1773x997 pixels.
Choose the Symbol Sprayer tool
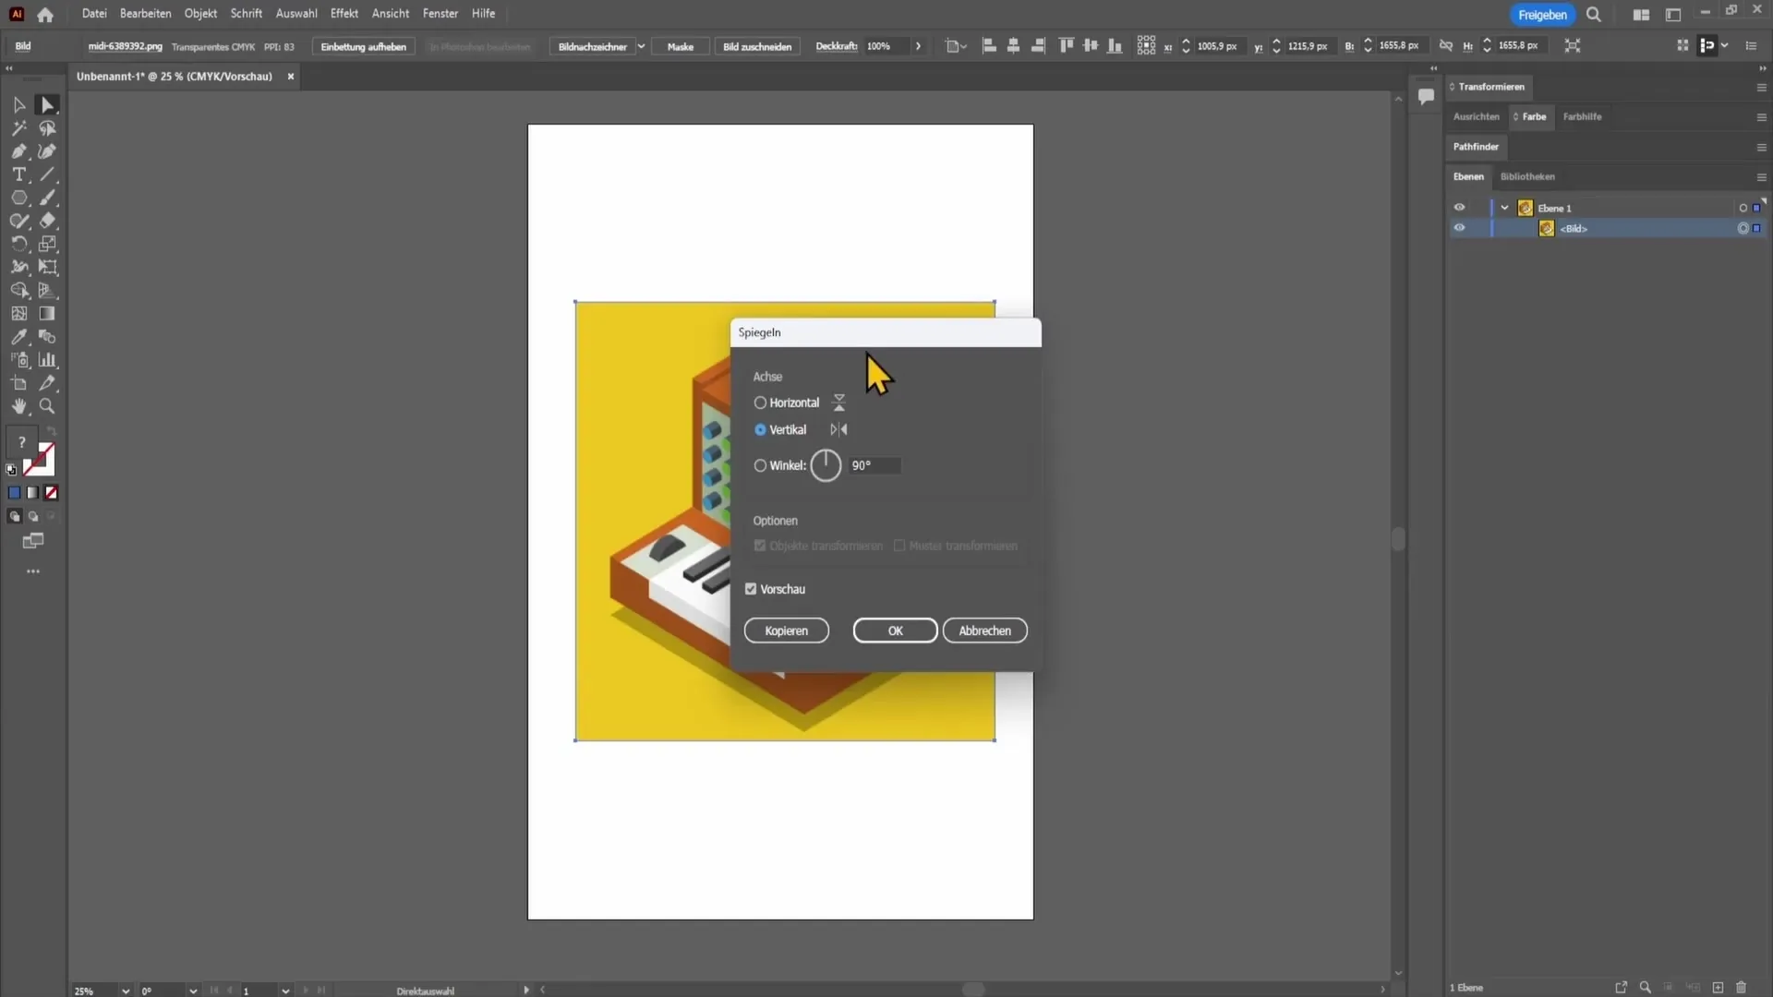[18, 360]
